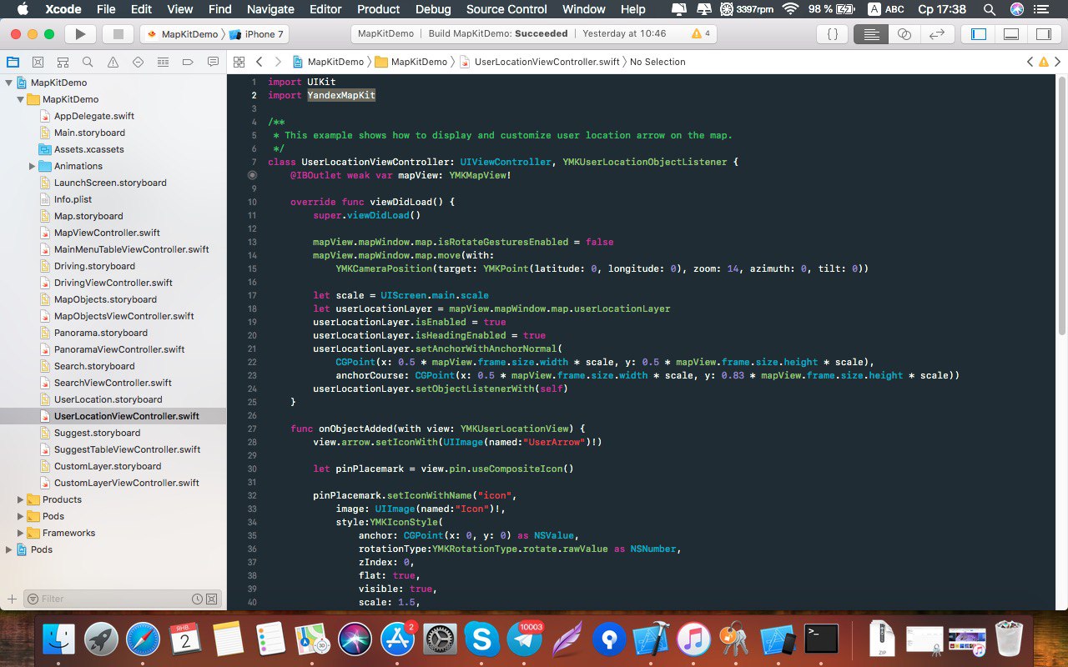Open Terminal from the Dock

click(x=821, y=639)
